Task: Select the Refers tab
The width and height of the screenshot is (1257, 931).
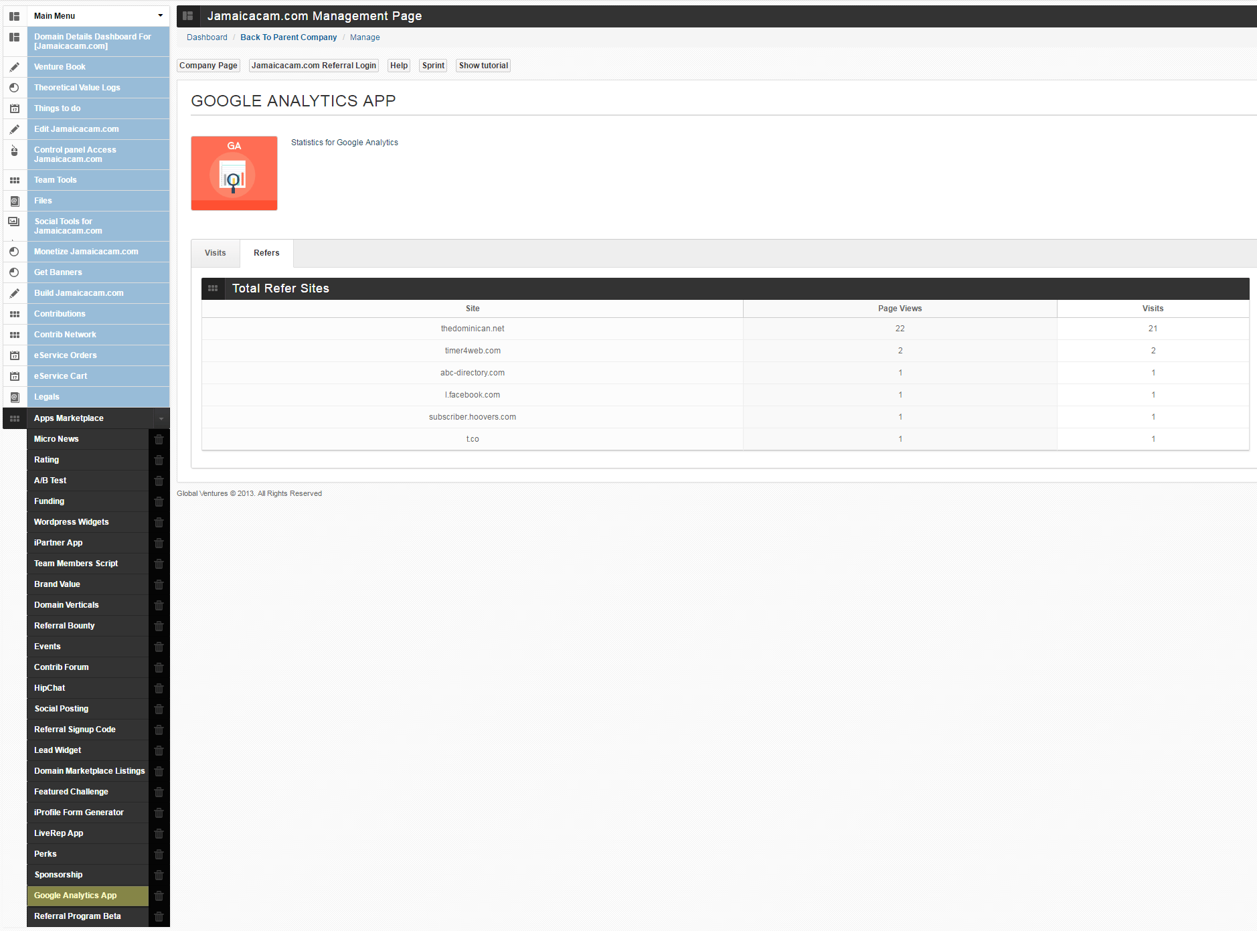Action: [x=266, y=253]
